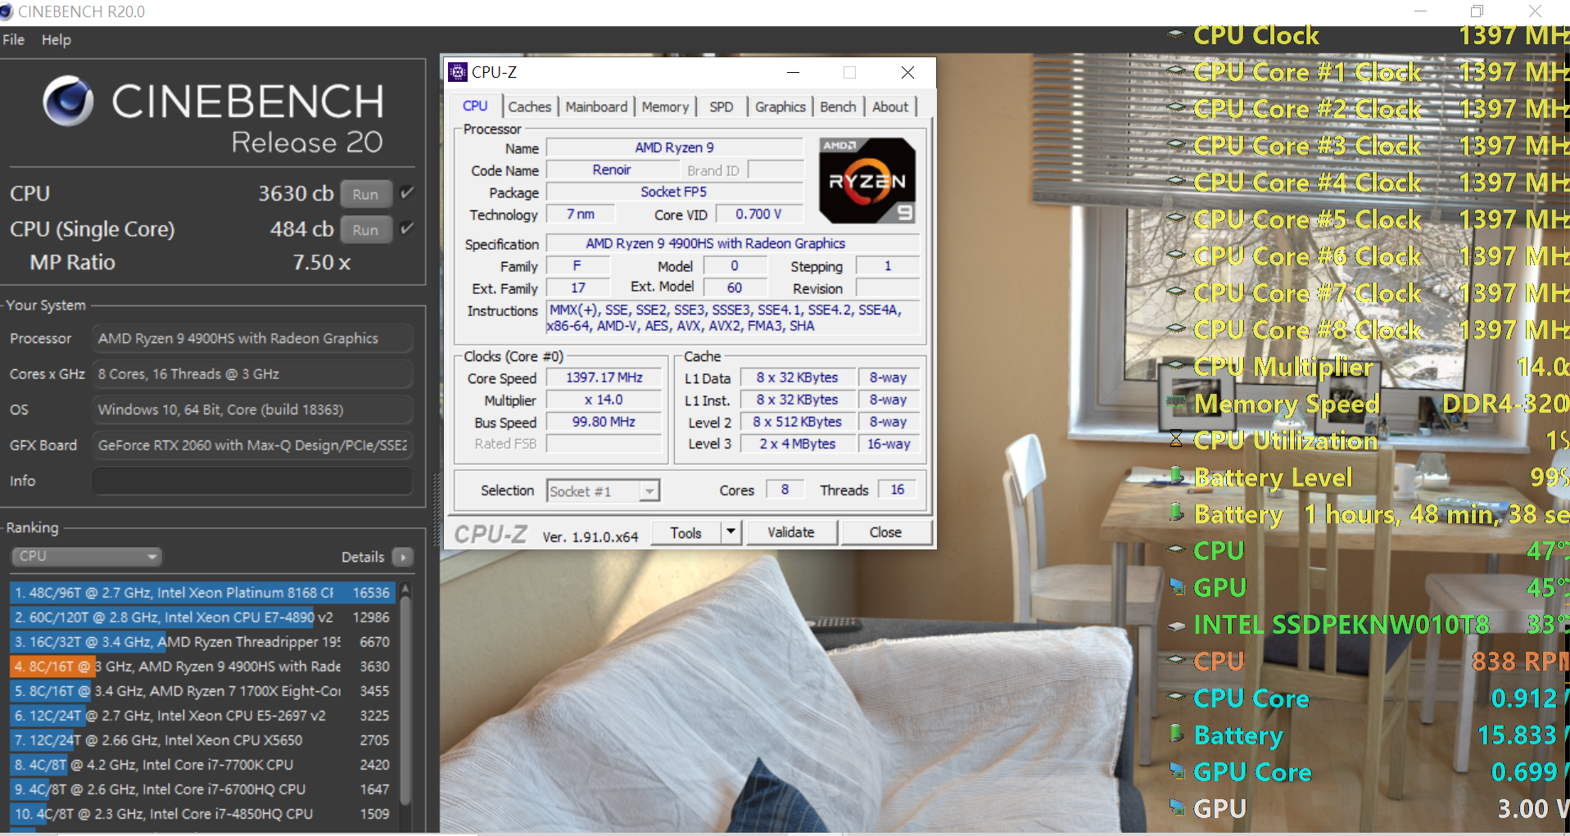Click the AMD Ryzen 9 logo image

click(x=867, y=181)
